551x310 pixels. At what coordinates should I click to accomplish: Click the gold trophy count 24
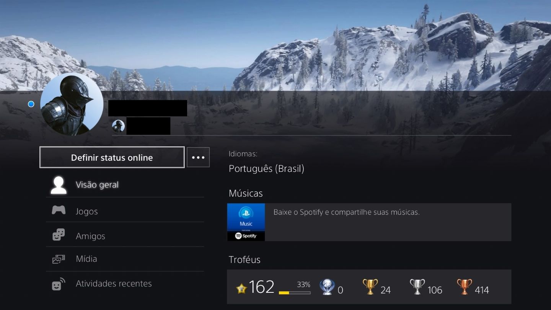point(386,290)
